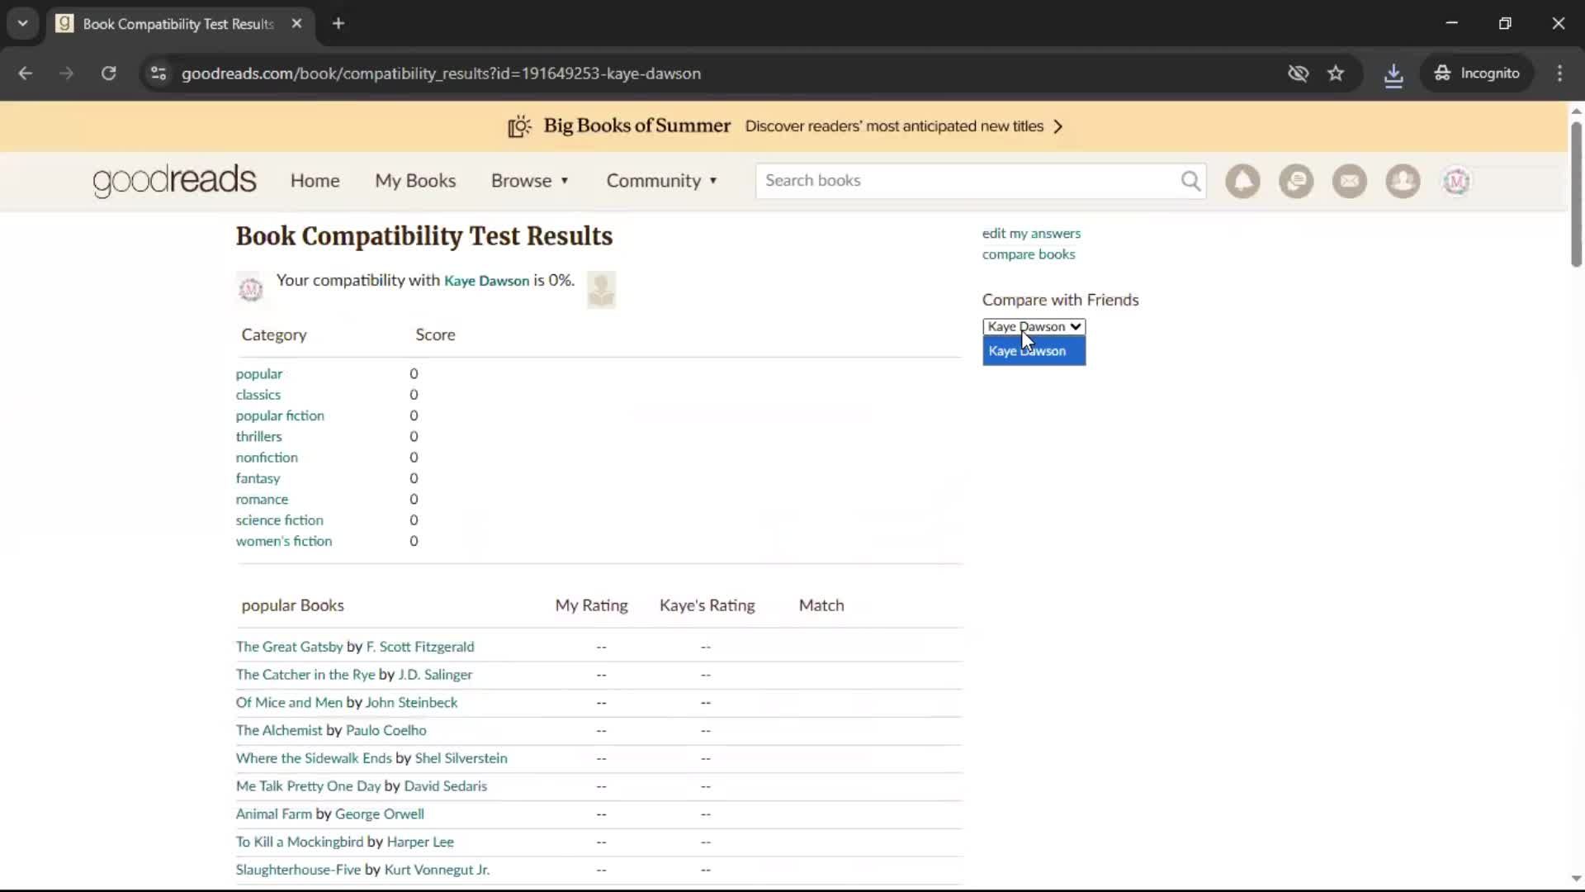The height and width of the screenshot is (892, 1585).
Task: Open the science fiction category
Action: tap(280, 520)
